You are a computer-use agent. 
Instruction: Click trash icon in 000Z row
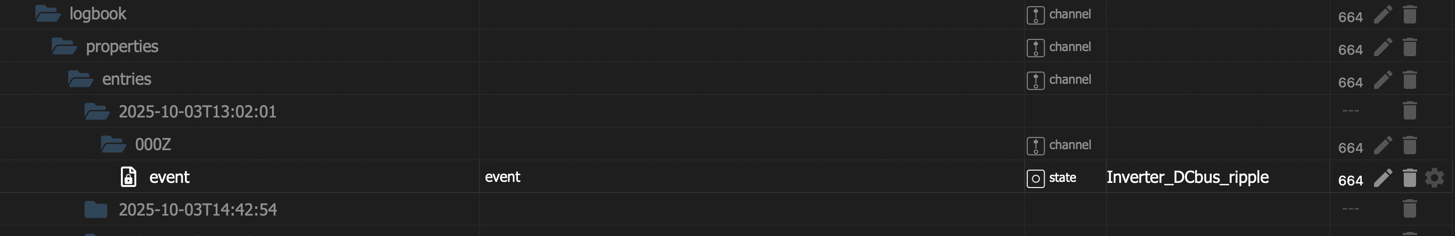(1409, 145)
